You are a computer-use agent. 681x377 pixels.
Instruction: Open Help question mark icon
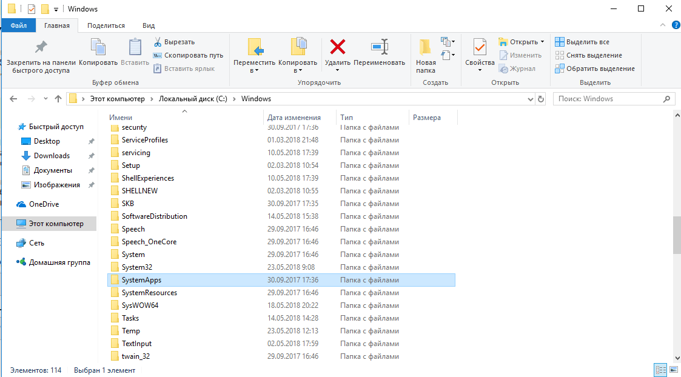pos(674,25)
